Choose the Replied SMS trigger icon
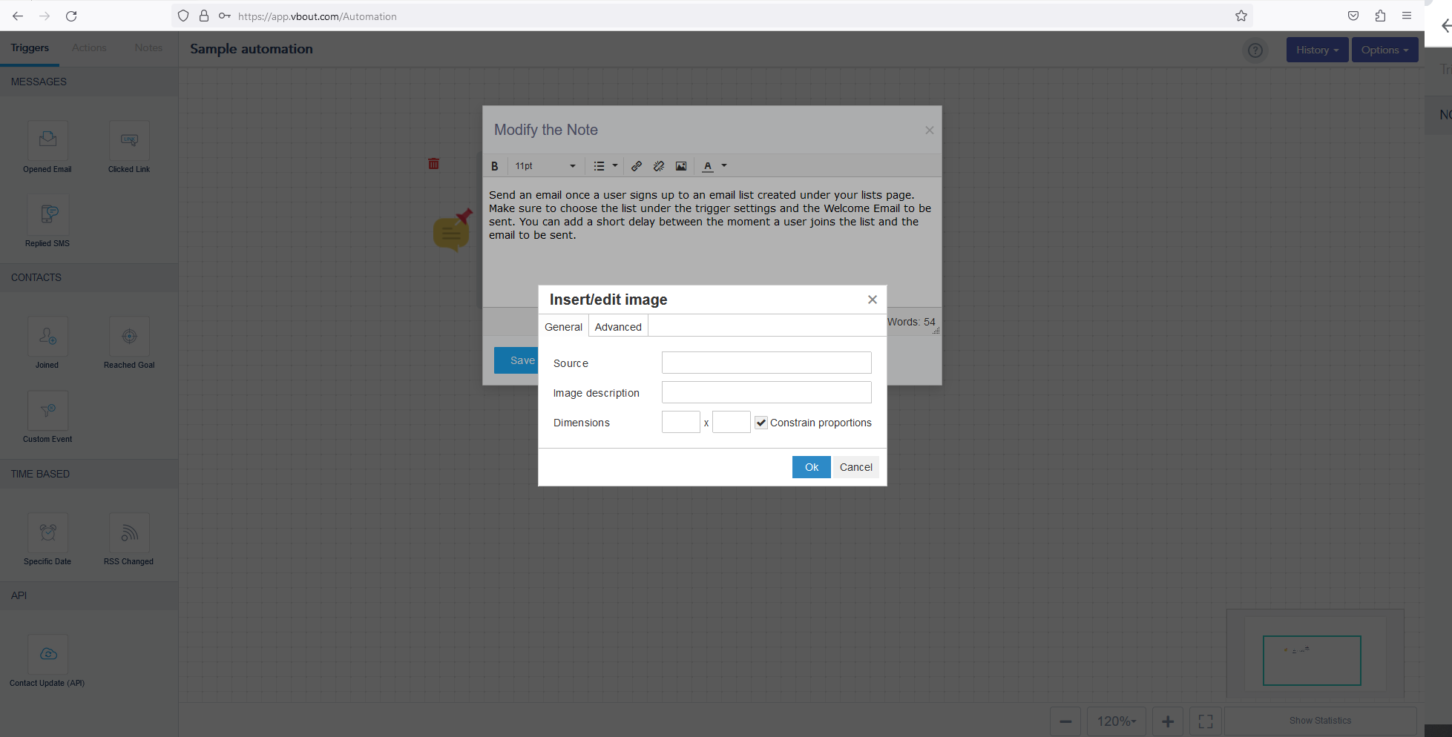 tap(47, 214)
